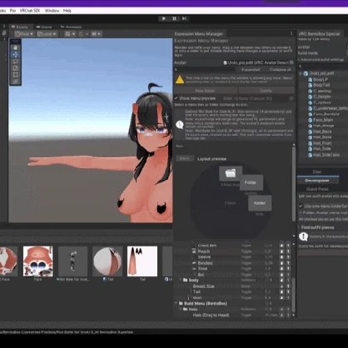348x348 pixels.
Task: Switch to the Start tab in BentoBox
Action: (x=317, y=172)
